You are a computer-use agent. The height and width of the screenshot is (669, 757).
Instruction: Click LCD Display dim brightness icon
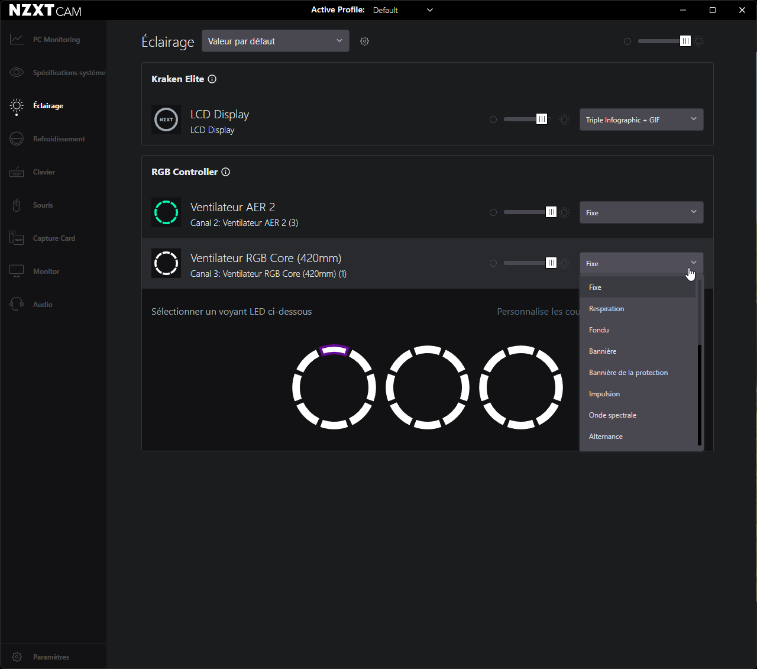pyautogui.click(x=493, y=119)
